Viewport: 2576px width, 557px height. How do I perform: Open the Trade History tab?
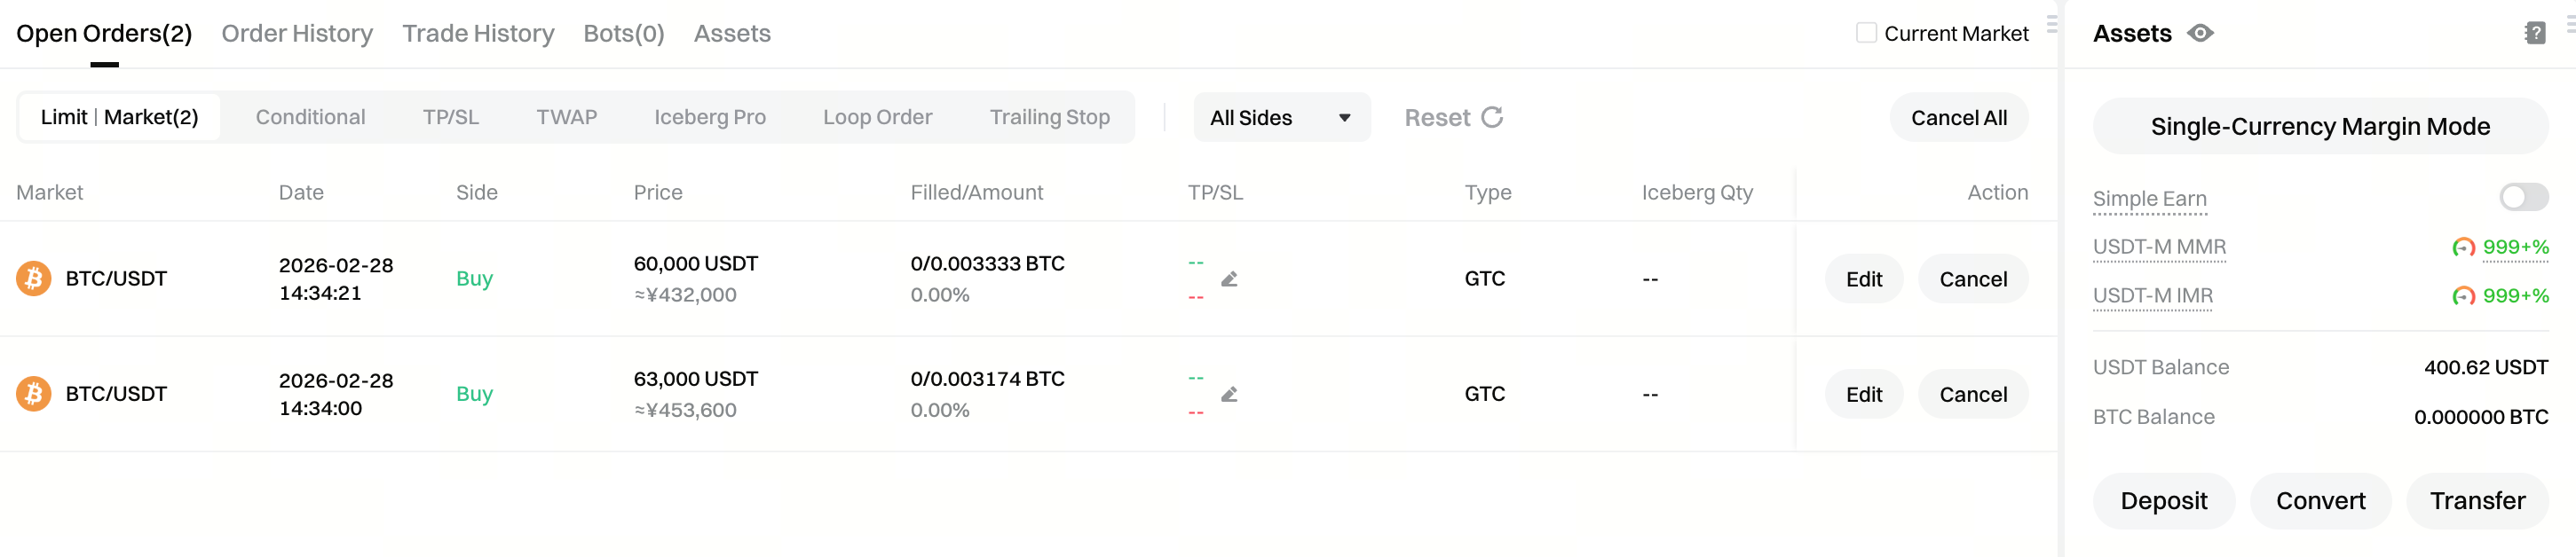click(x=478, y=33)
